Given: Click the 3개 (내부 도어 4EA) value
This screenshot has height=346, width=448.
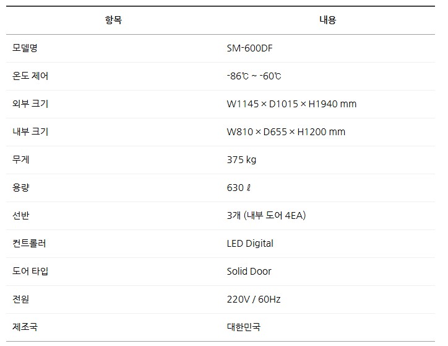Looking at the screenshot, I should click(x=266, y=215).
